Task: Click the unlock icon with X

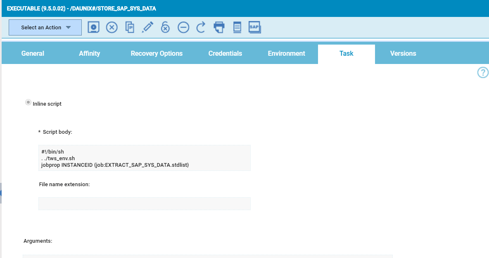Action: (x=165, y=28)
